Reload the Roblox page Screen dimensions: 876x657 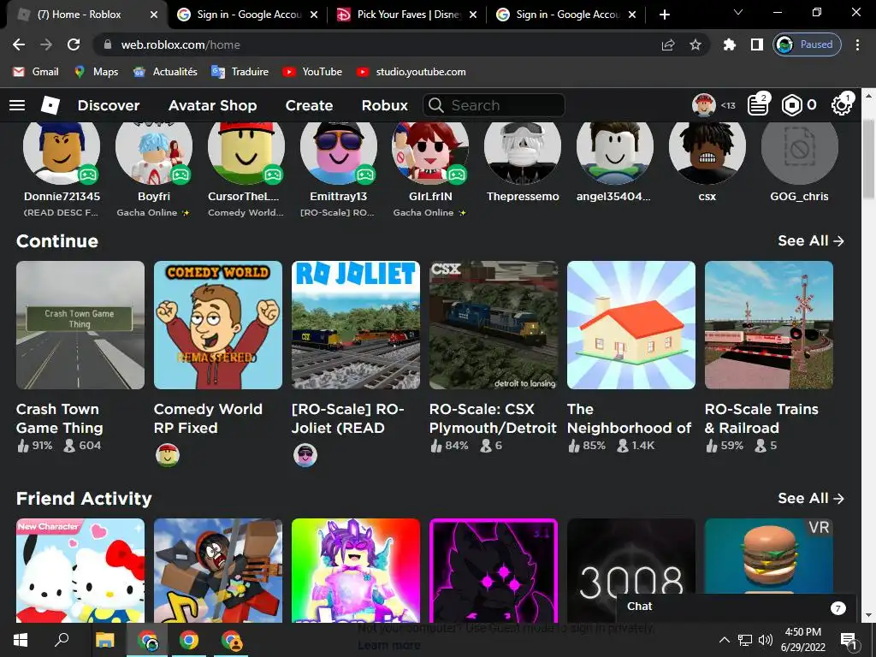[x=74, y=44]
